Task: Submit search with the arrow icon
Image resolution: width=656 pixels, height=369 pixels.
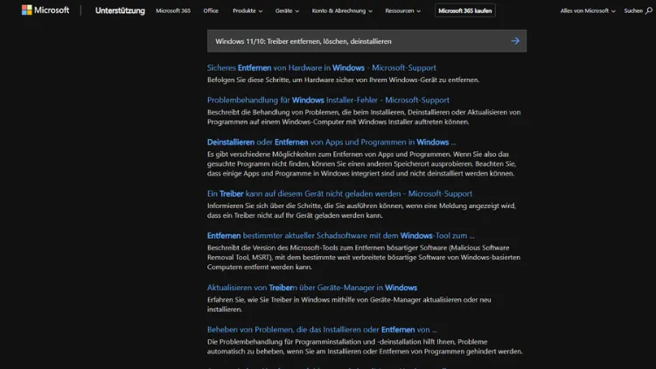Action: (515, 41)
